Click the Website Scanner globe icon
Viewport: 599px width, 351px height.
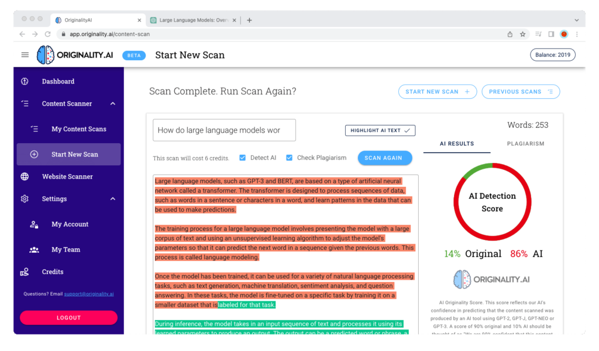pyautogui.click(x=25, y=176)
